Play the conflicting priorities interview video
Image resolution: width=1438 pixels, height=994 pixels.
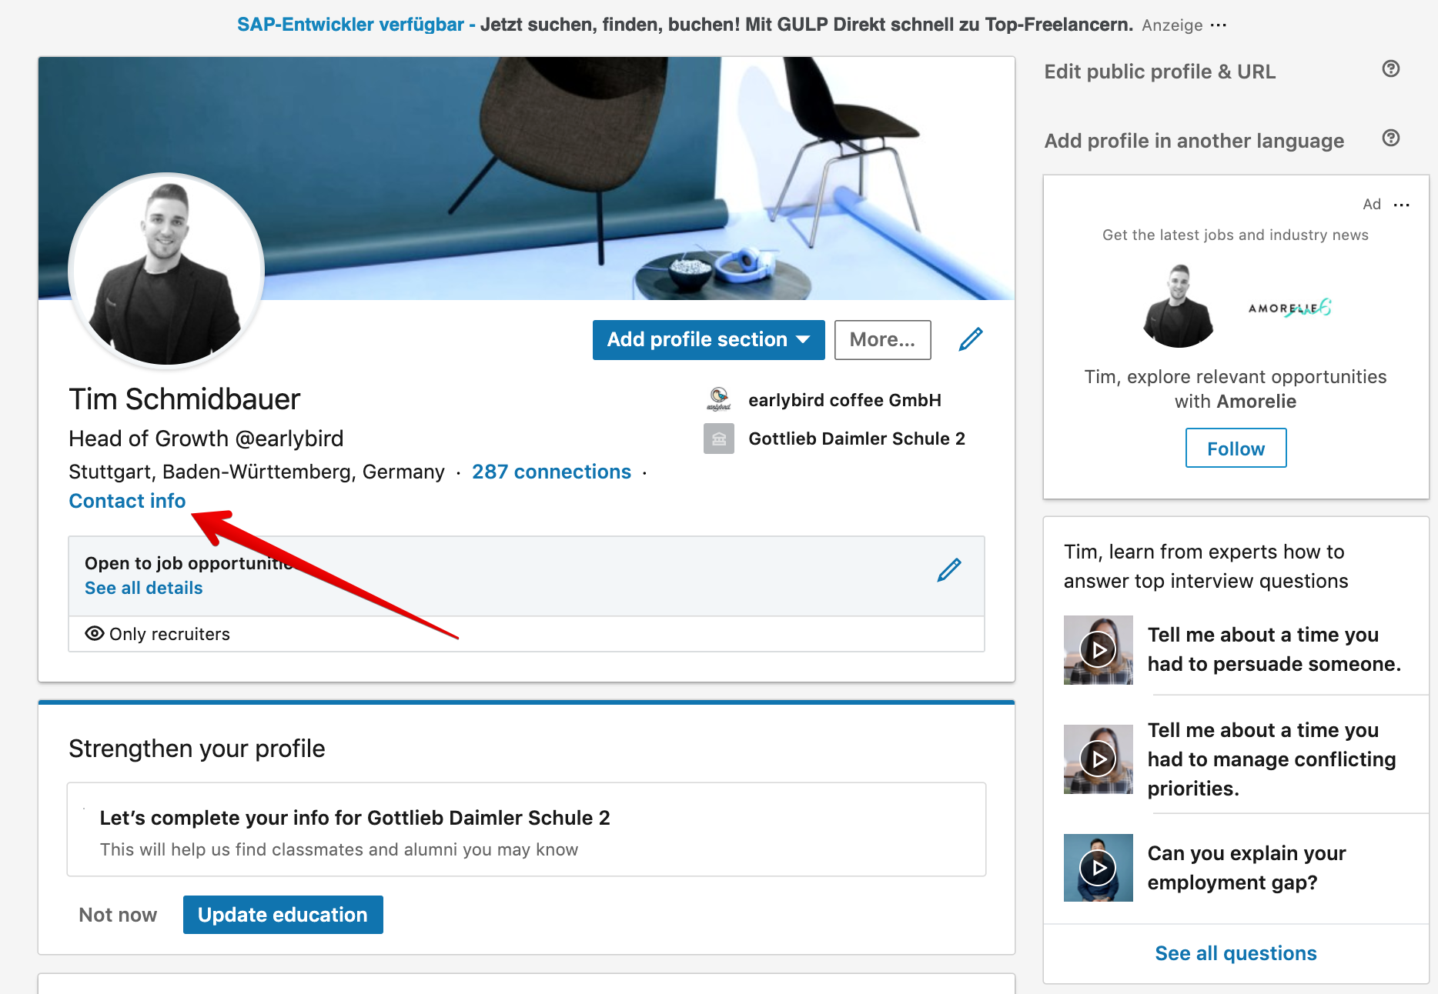pyautogui.click(x=1098, y=759)
